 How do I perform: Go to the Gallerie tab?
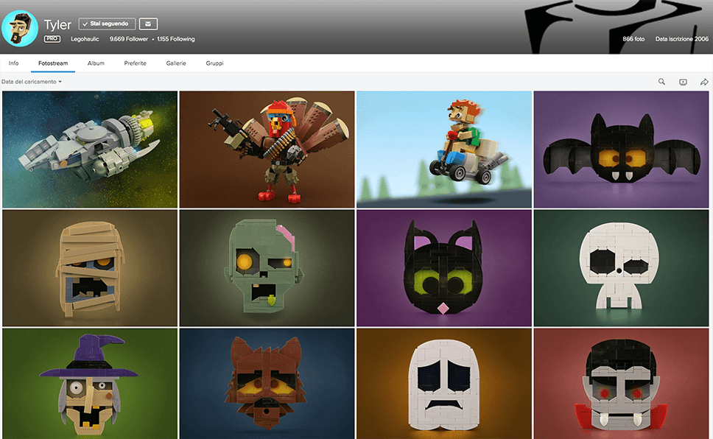pos(176,63)
